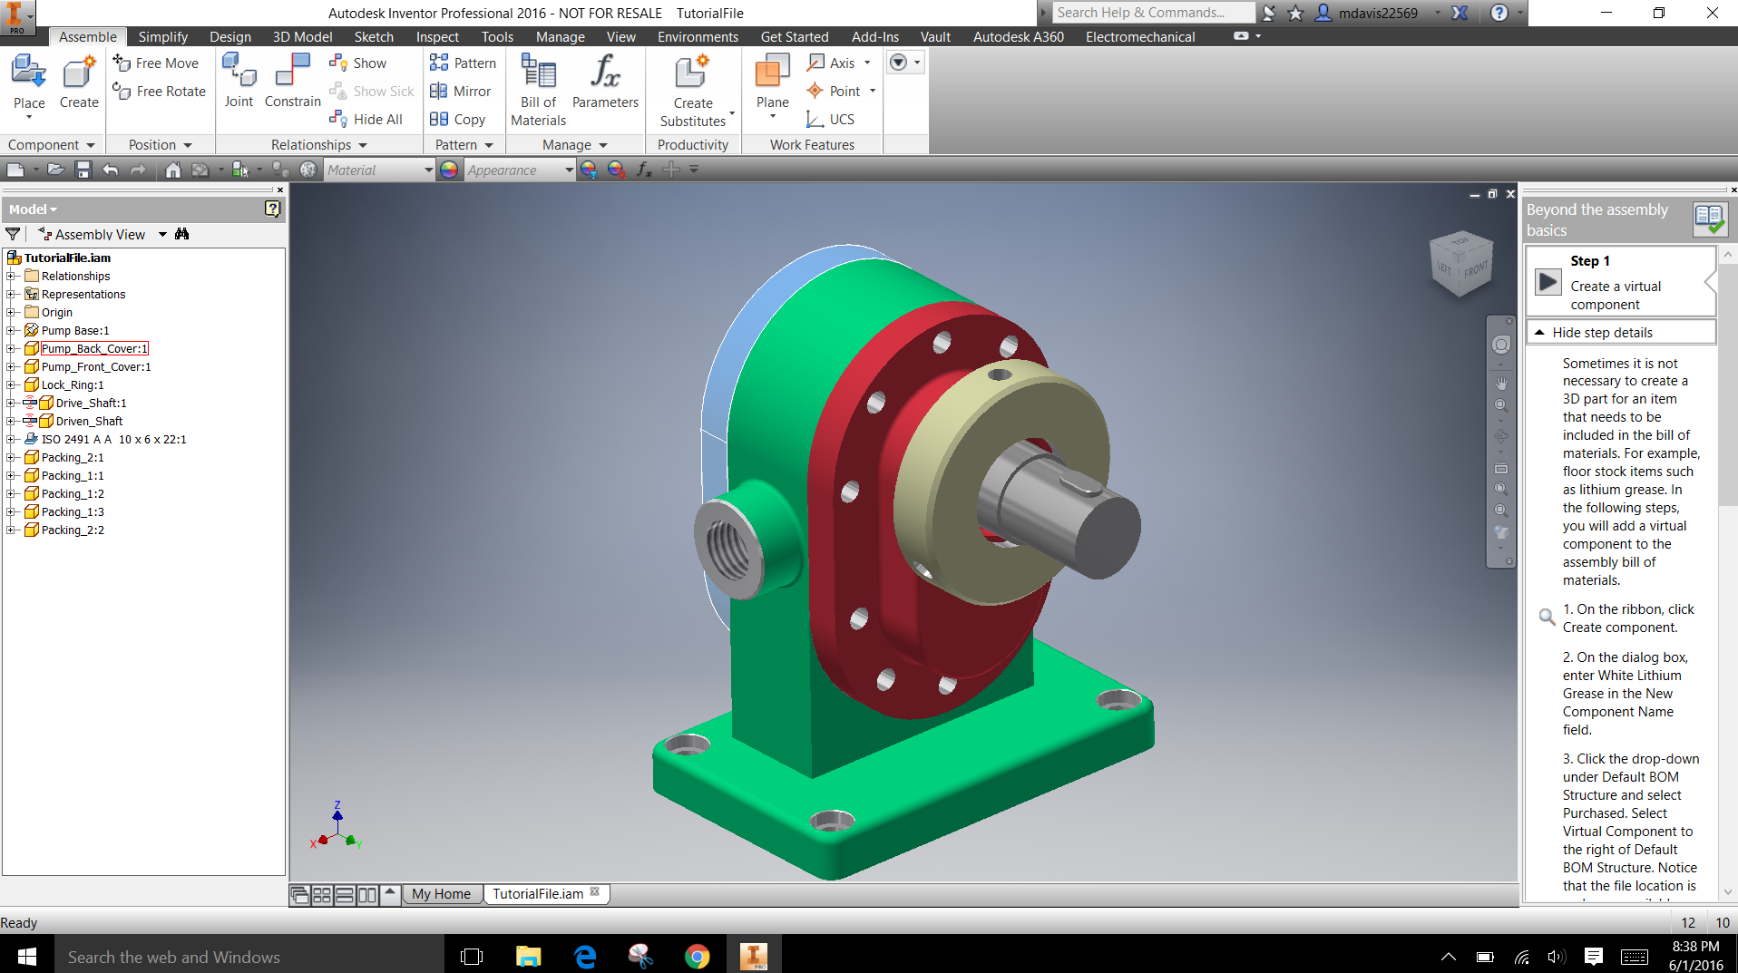Screen dimensions: 1738x973
Task: Click the Home view icon in quick access toolbar
Action: click(172, 170)
